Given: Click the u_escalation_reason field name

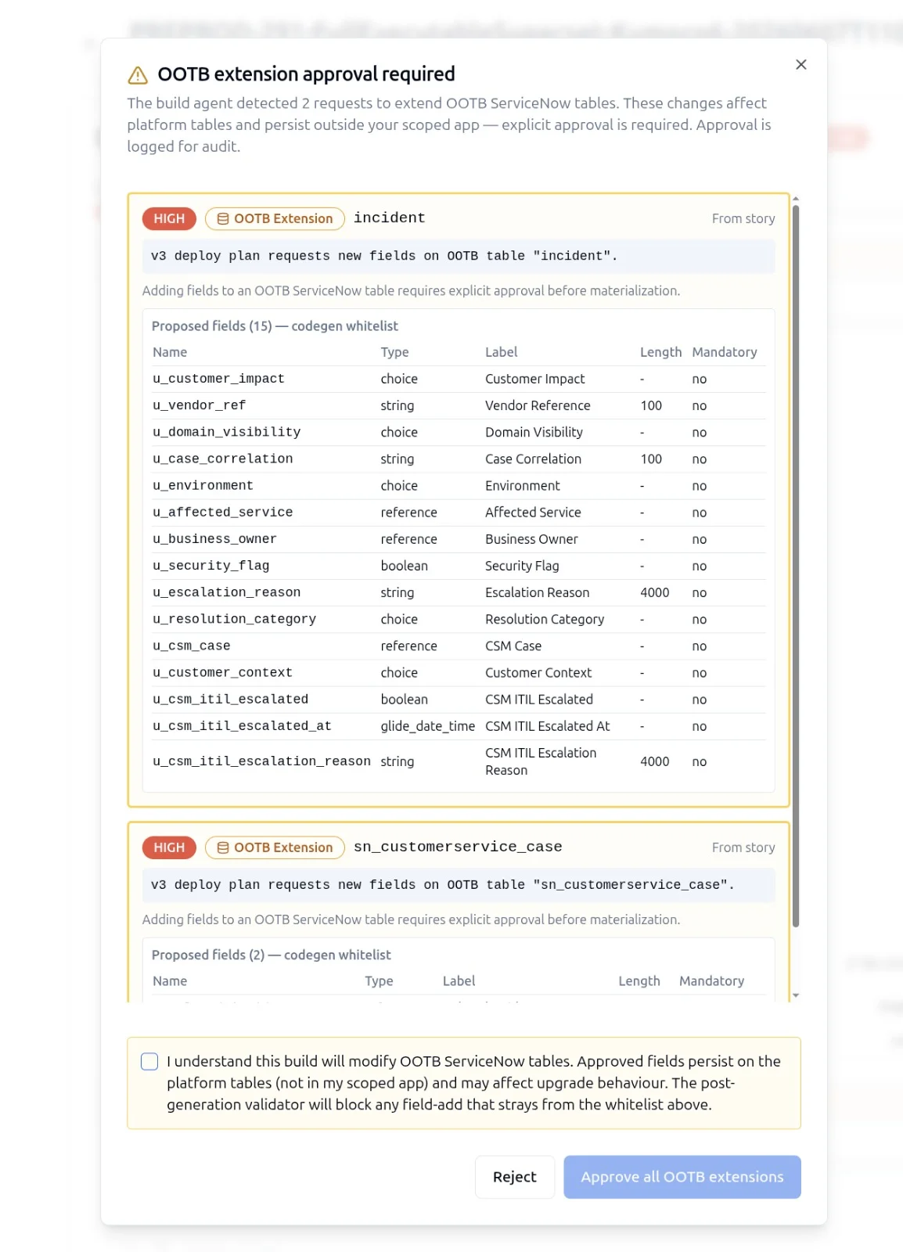Looking at the screenshot, I should click(226, 592).
